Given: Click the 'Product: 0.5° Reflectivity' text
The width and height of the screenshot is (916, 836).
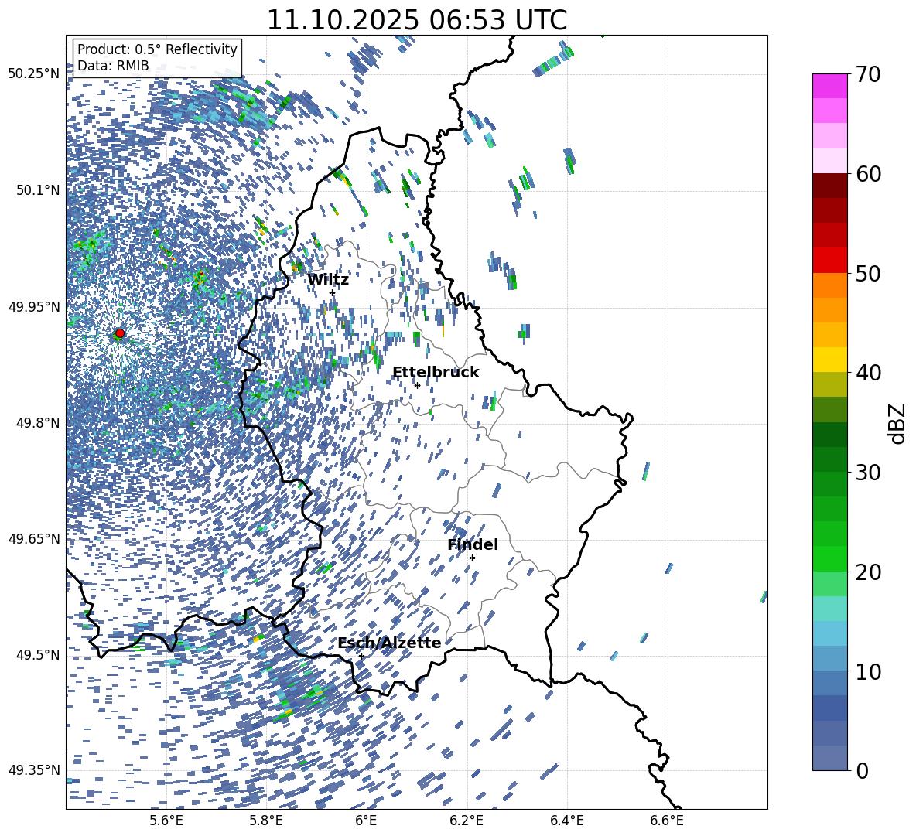Looking at the screenshot, I should (x=157, y=49).
